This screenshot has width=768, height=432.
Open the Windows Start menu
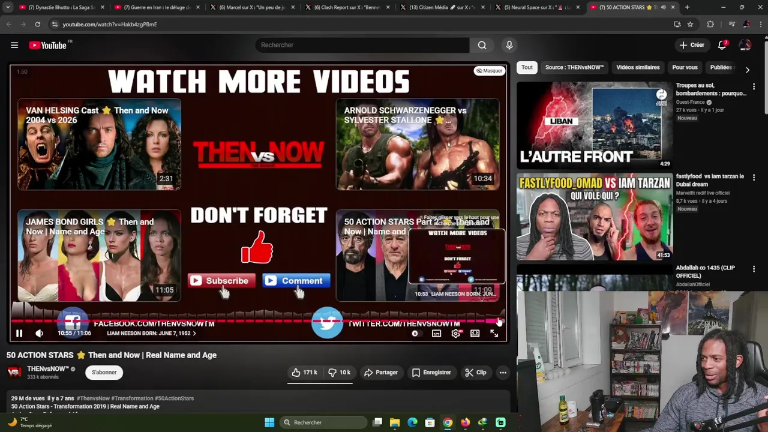click(269, 422)
